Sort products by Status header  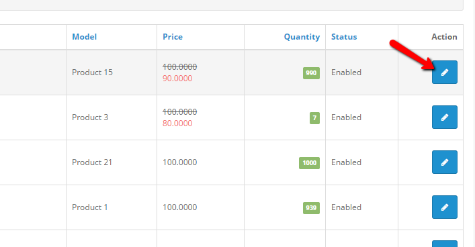(344, 37)
